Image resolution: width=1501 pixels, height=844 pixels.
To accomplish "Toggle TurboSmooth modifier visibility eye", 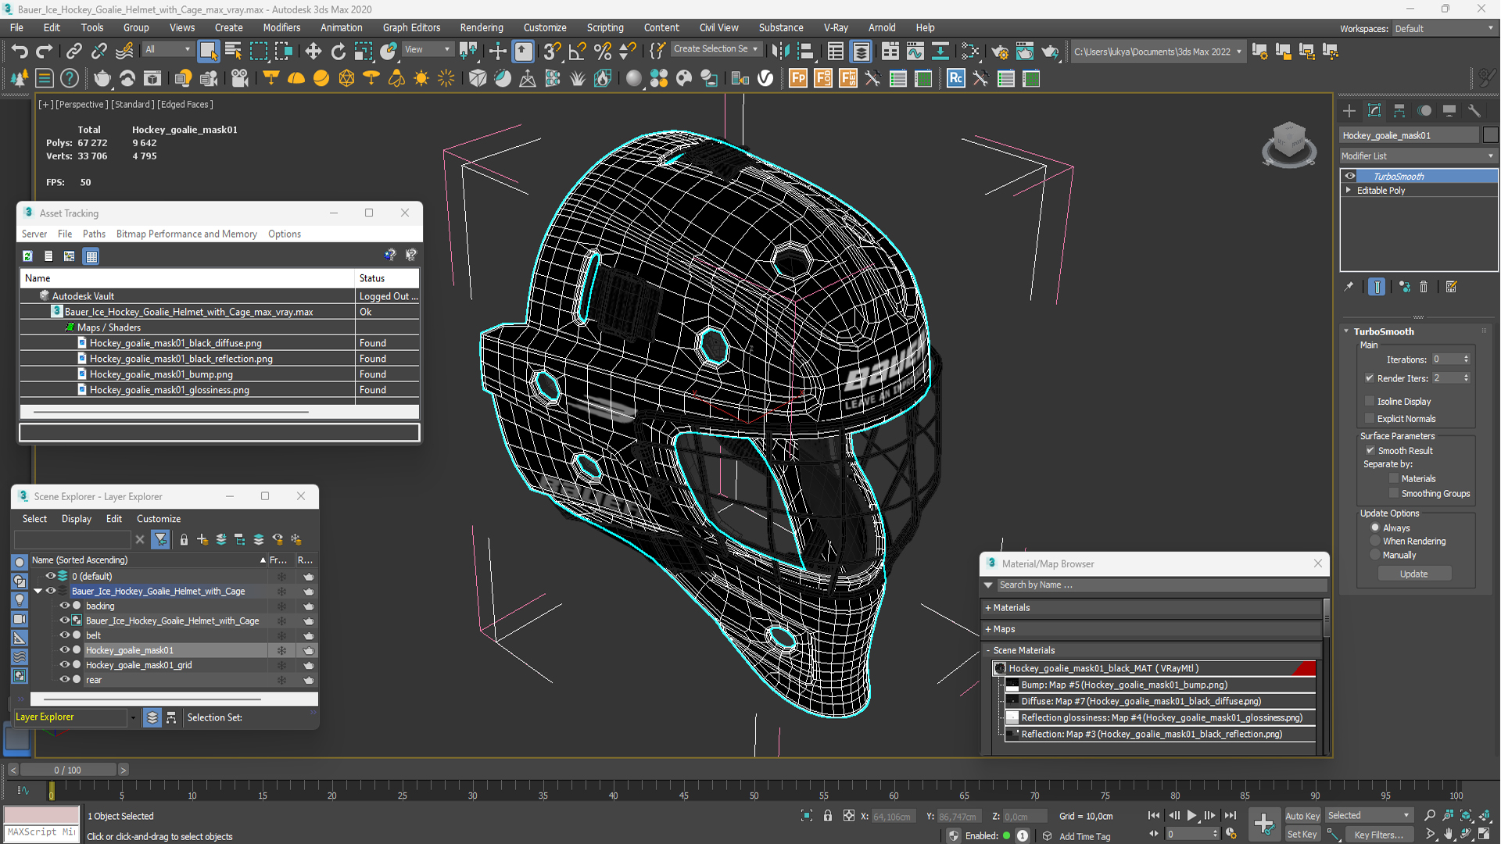I will pos(1350,176).
